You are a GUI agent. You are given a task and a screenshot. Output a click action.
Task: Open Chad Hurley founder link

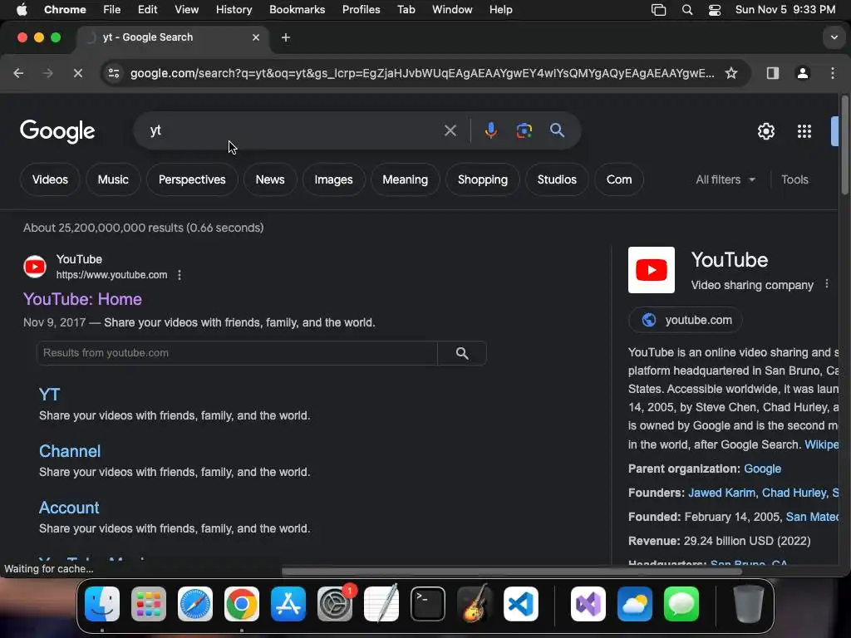pyautogui.click(x=794, y=493)
